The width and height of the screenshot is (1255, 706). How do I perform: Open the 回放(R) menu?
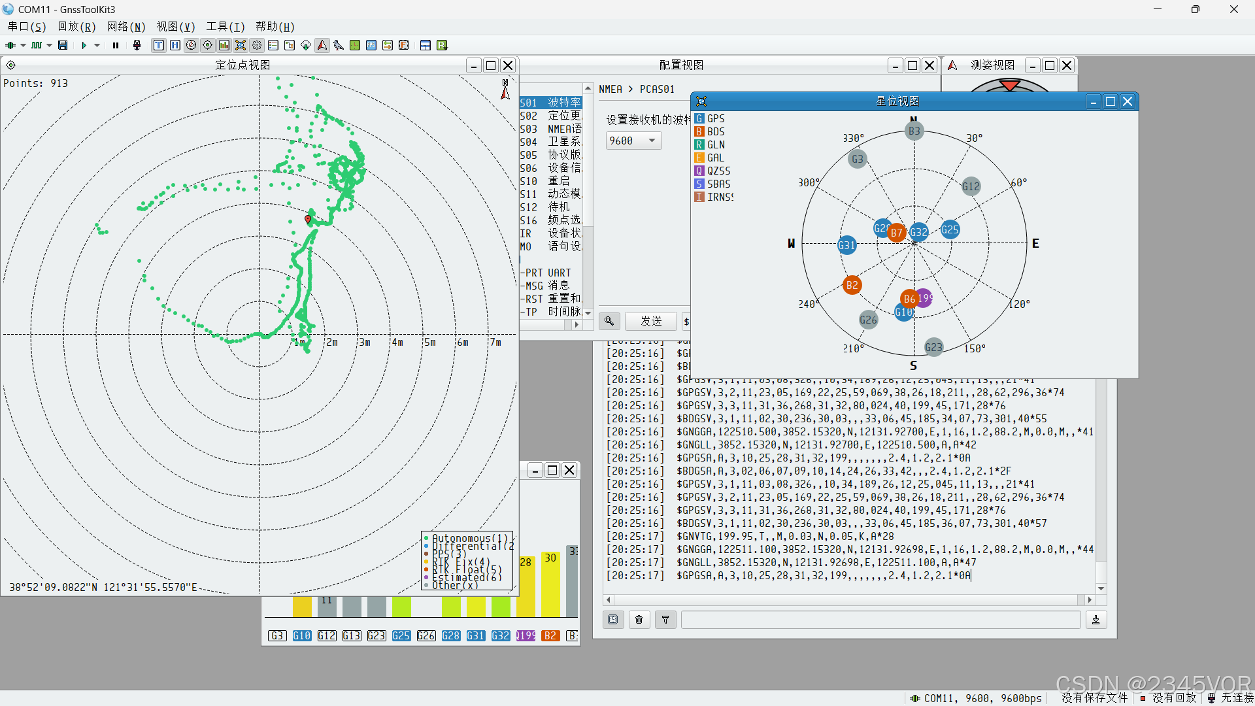tap(76, 27)
